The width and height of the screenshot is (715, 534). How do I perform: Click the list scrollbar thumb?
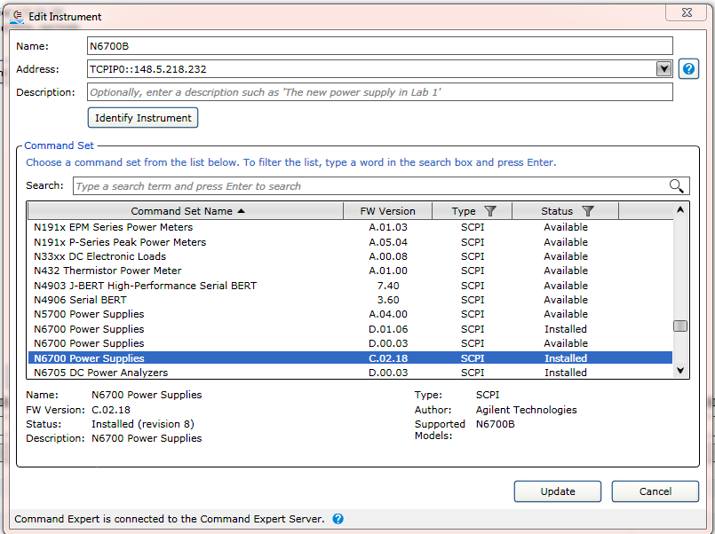coord(680,326)
